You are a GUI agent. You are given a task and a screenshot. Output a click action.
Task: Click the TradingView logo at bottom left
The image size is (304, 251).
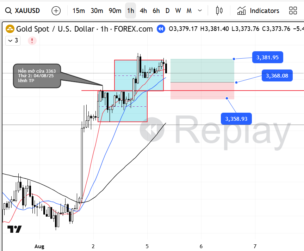(x=14, y=229)
